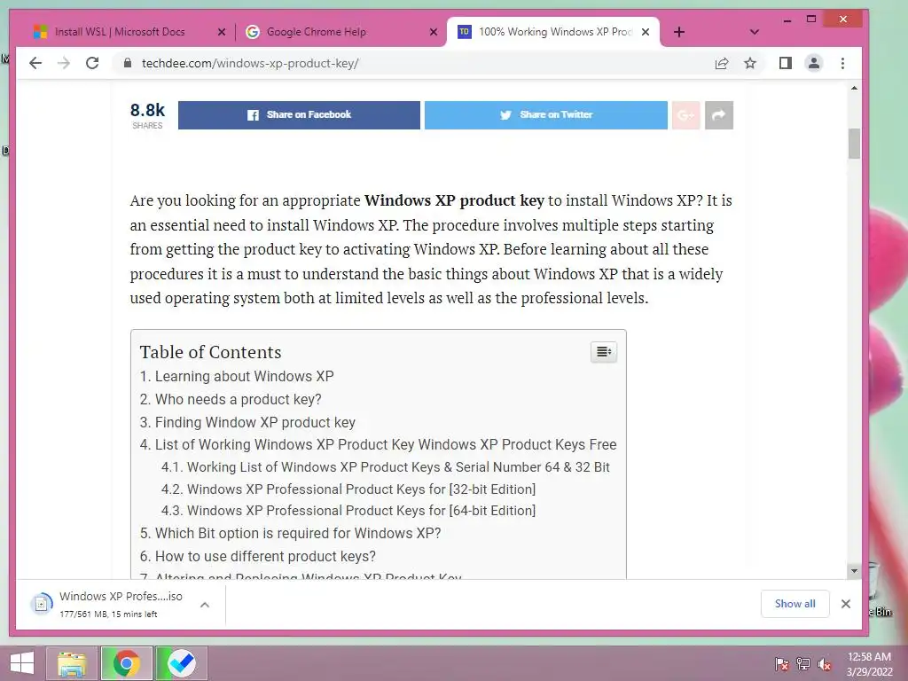
Task: Open the blue checkmark app on taskbar
Action: pyautogui.click(x=181, y=663)
